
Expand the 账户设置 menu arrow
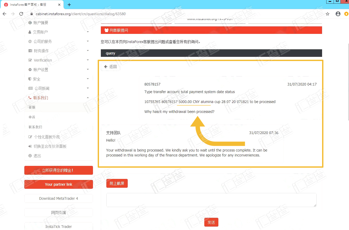click(x=88, y=69)
